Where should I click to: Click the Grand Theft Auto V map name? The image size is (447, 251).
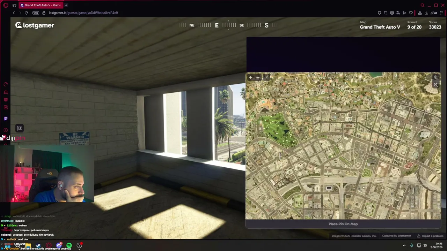380,27
